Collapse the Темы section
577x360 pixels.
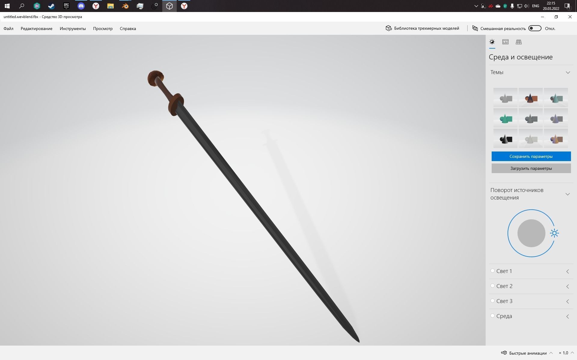pos(568,72)
